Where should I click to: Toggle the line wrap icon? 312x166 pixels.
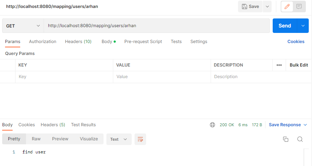140,139
